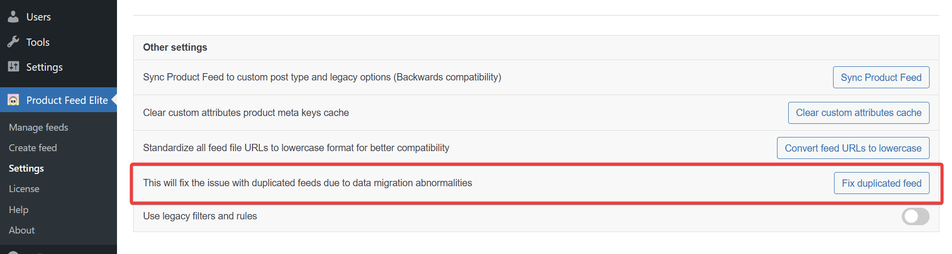This screenshot has height=254, width=952.
Task: Select the Product Feed Elite menu label
Action: click(67, 100)
